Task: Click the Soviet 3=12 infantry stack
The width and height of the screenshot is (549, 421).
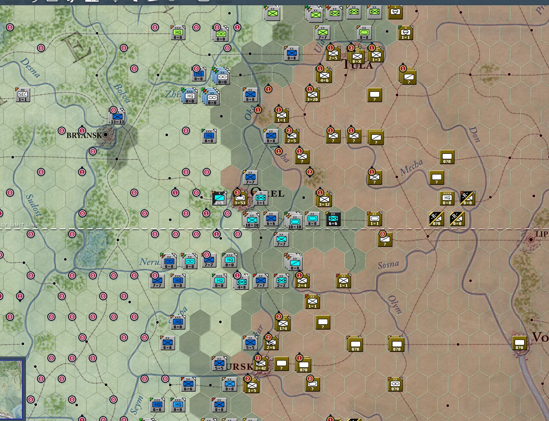Action: [x=324, y=199]
